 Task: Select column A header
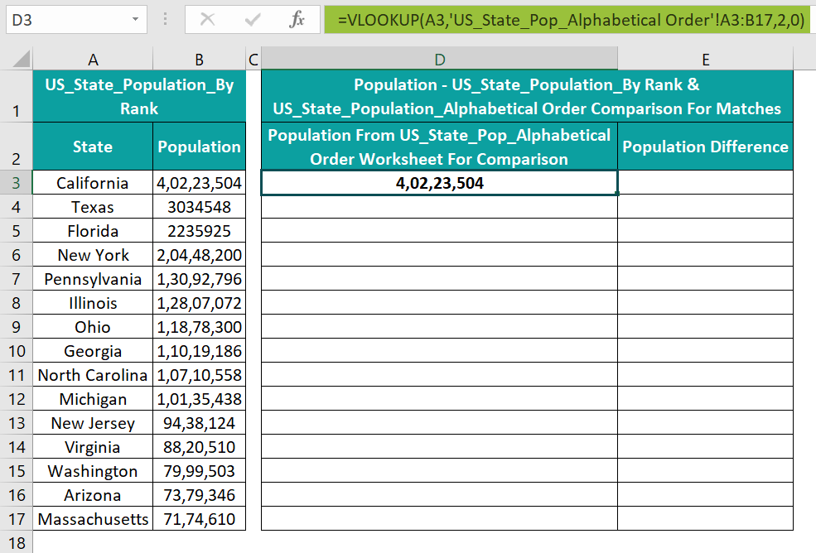click(x=93, y=60)
